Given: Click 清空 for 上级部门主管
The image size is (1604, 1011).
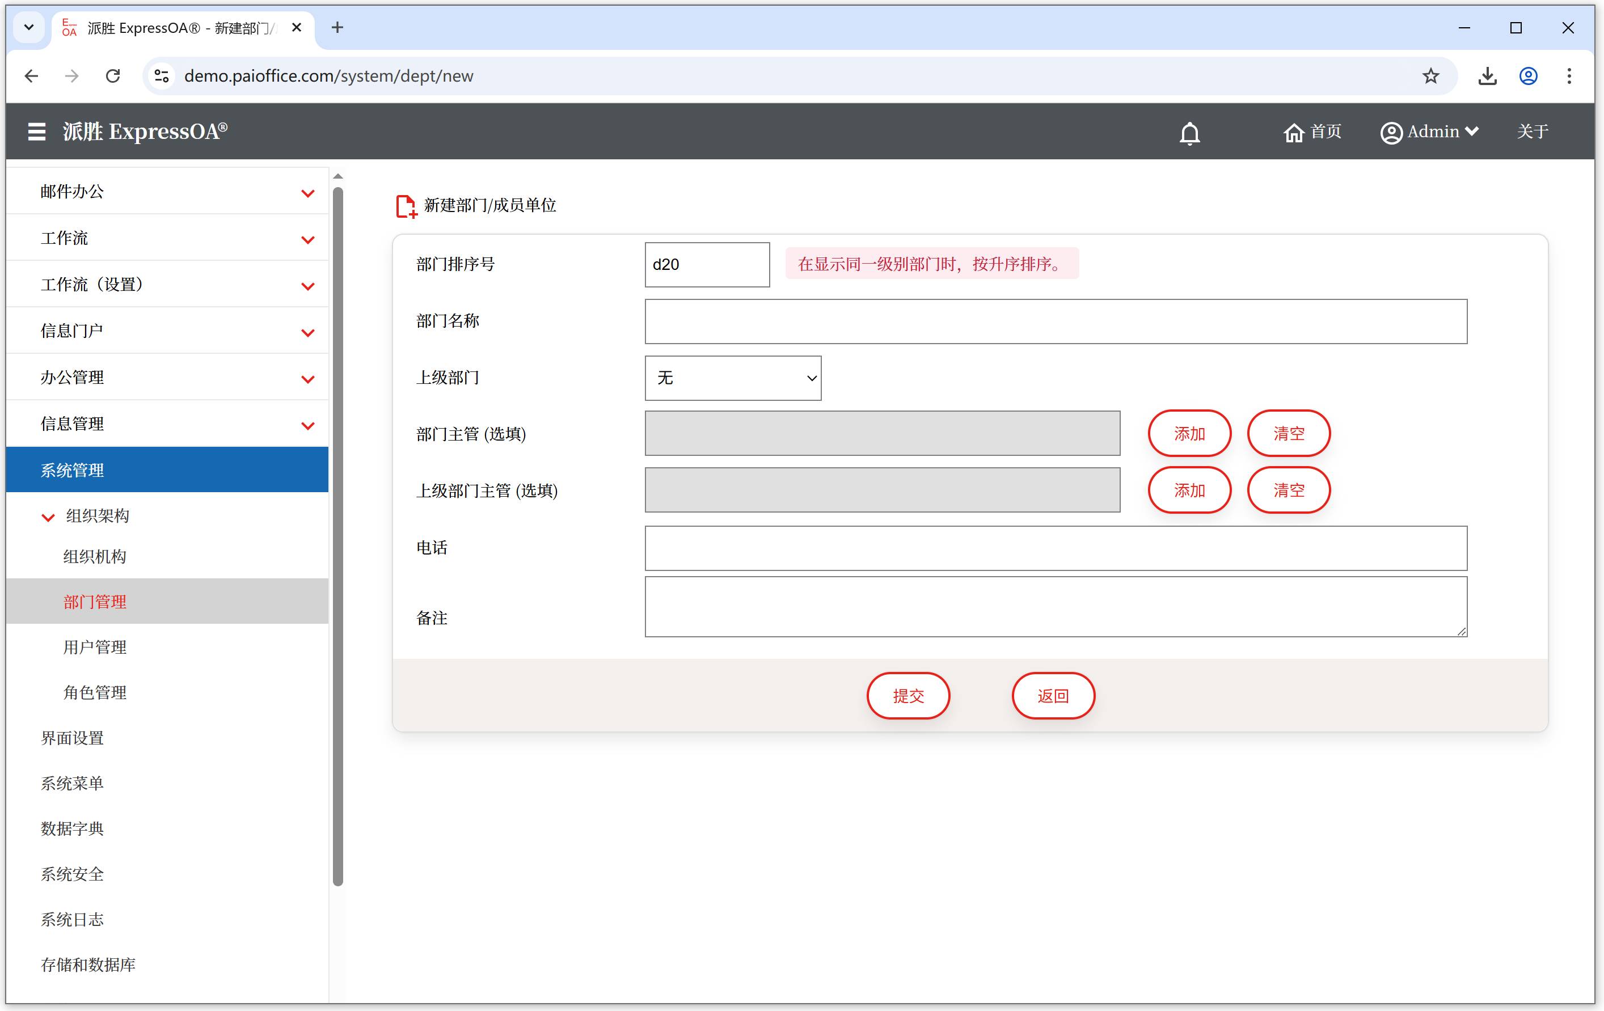Looking at the screenshot, I should (x=1288, y=490).
